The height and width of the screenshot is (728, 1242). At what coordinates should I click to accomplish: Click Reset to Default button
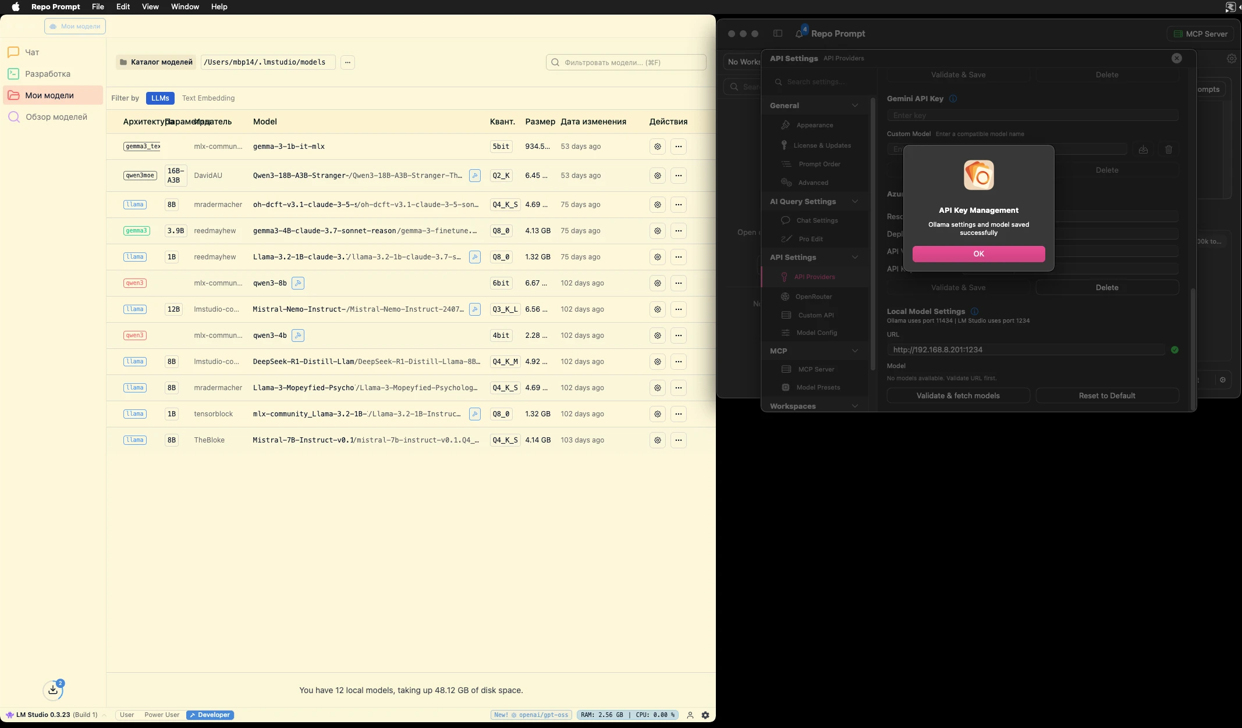[1107, 396]
